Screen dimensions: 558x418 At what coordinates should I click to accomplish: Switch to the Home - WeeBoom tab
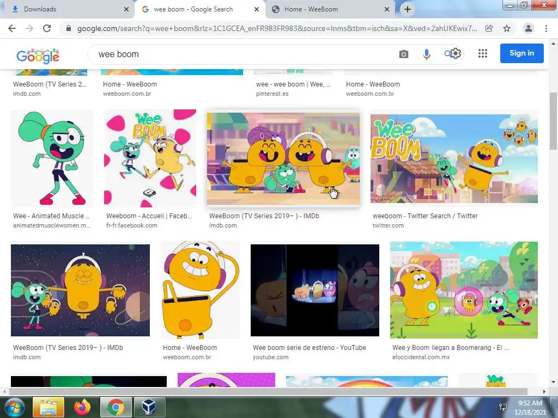pos(330,9)
